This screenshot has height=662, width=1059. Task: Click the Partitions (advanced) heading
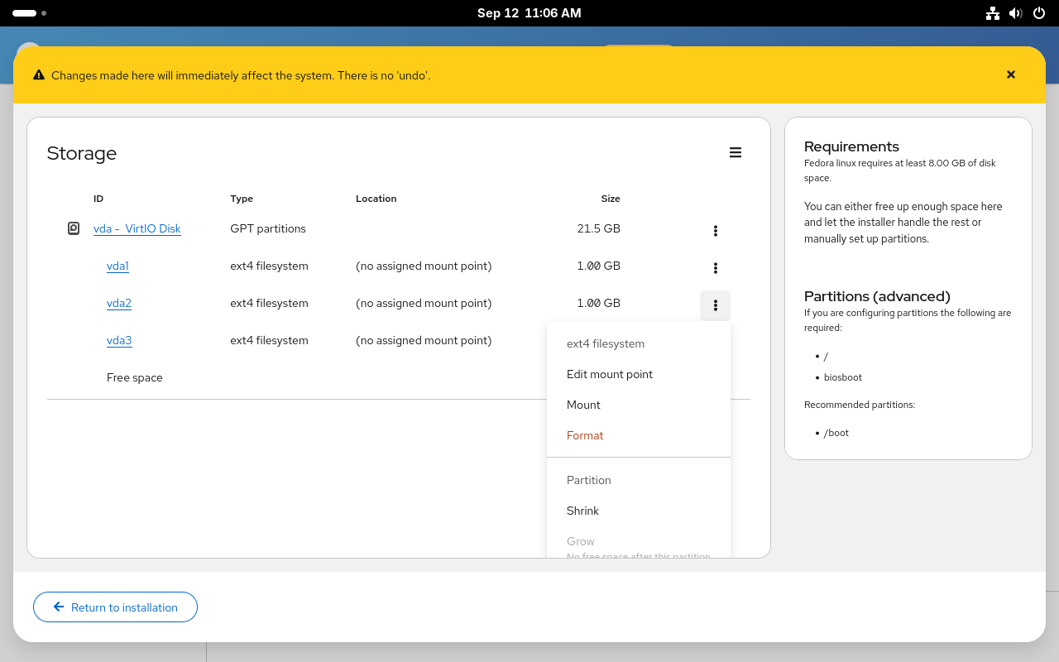[x=877, y=296]
